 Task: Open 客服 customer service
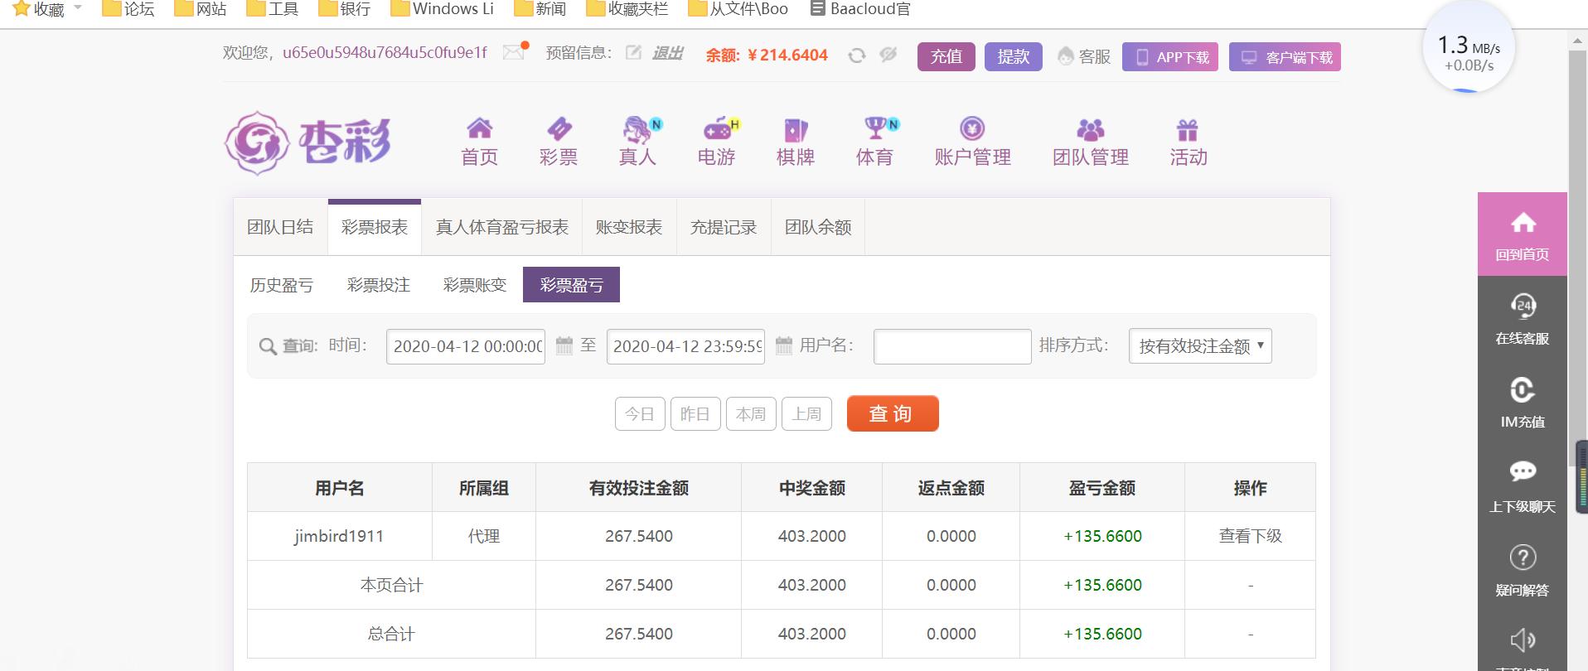[x=1084, y=56]
